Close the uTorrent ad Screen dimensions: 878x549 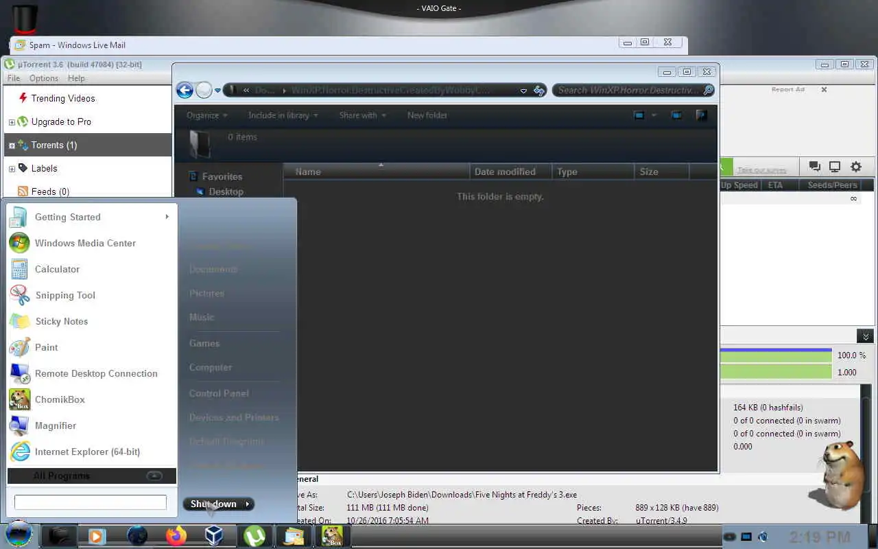pyautogui.click(x=824, y=89)
